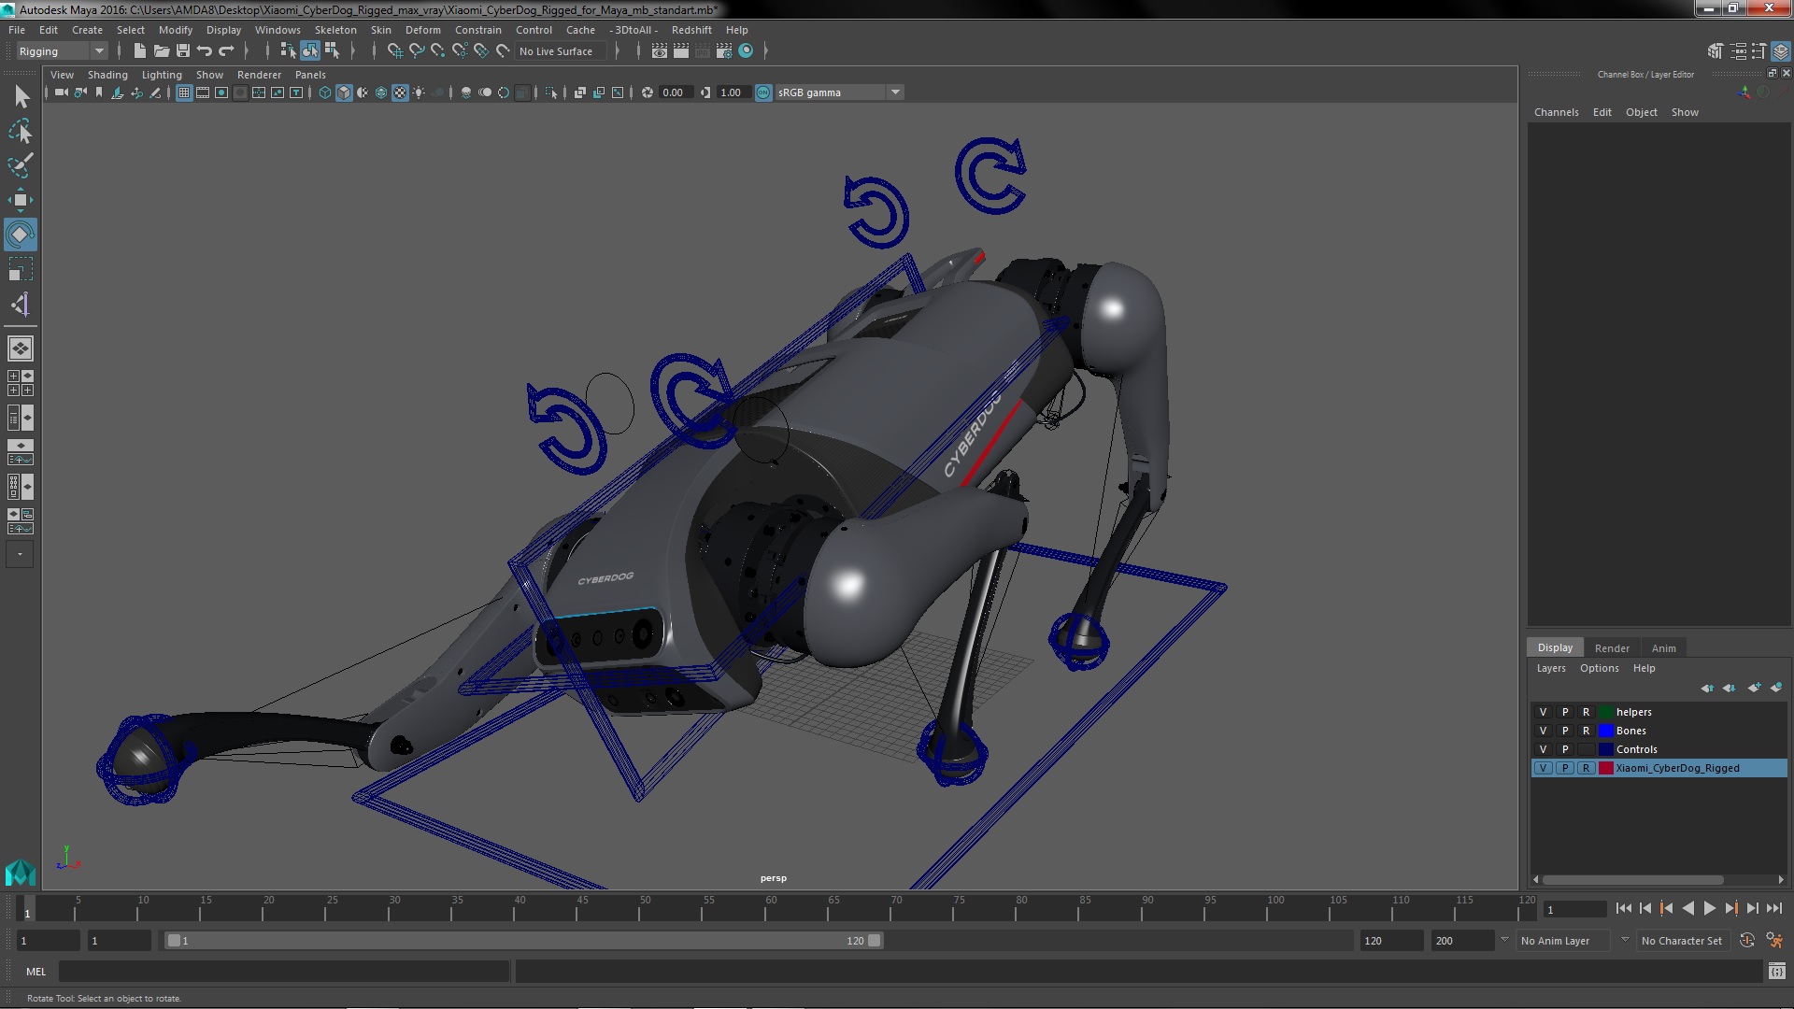Viewport: 1794px width, 1009px height.
Task: Toggle visibility of Bones layer
Action: tap(1544, 731)
